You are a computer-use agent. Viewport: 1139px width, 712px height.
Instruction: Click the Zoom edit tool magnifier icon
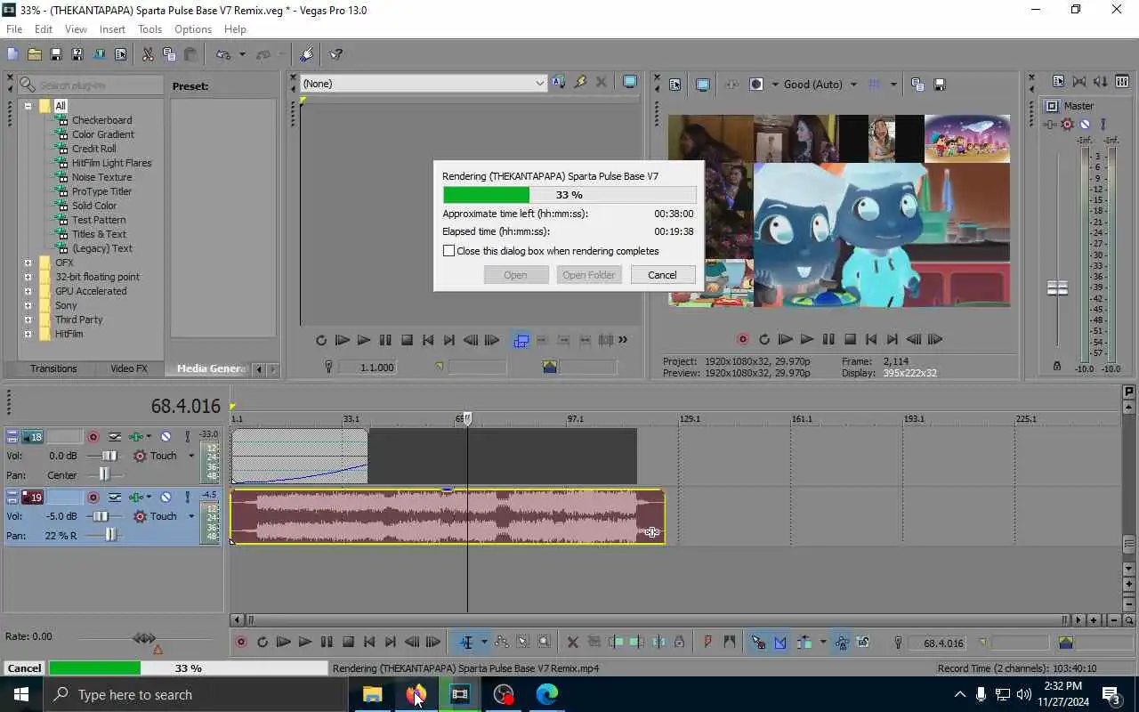(544, 642)
